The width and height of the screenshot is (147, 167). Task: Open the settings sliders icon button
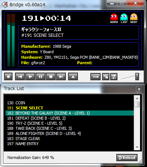(x=114, y=77)
